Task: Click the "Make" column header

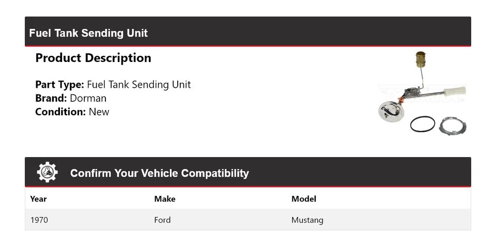Action: (165, 199)
